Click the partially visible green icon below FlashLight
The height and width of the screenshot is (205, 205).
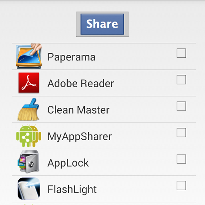[28, 204]
